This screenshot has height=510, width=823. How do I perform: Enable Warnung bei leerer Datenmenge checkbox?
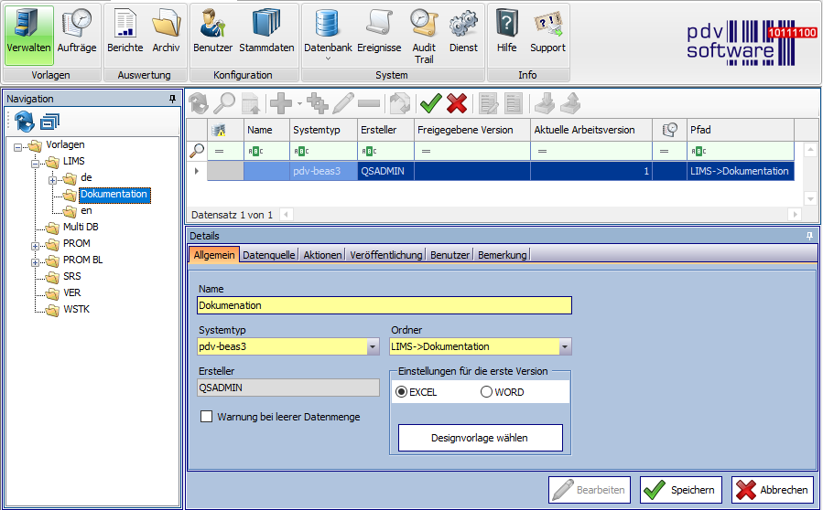[x=206, y=417]
